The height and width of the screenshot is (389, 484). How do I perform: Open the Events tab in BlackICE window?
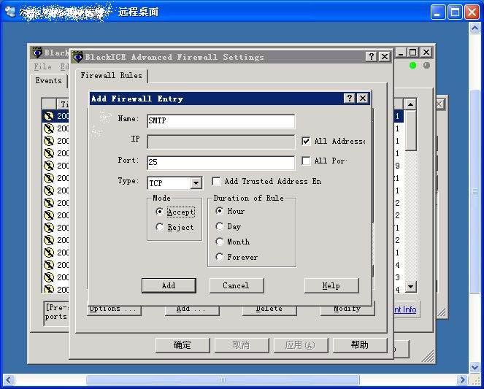(49, 81)
